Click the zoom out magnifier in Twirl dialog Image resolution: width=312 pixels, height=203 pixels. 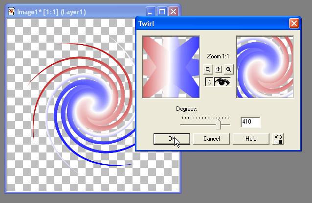click(208, 69)
